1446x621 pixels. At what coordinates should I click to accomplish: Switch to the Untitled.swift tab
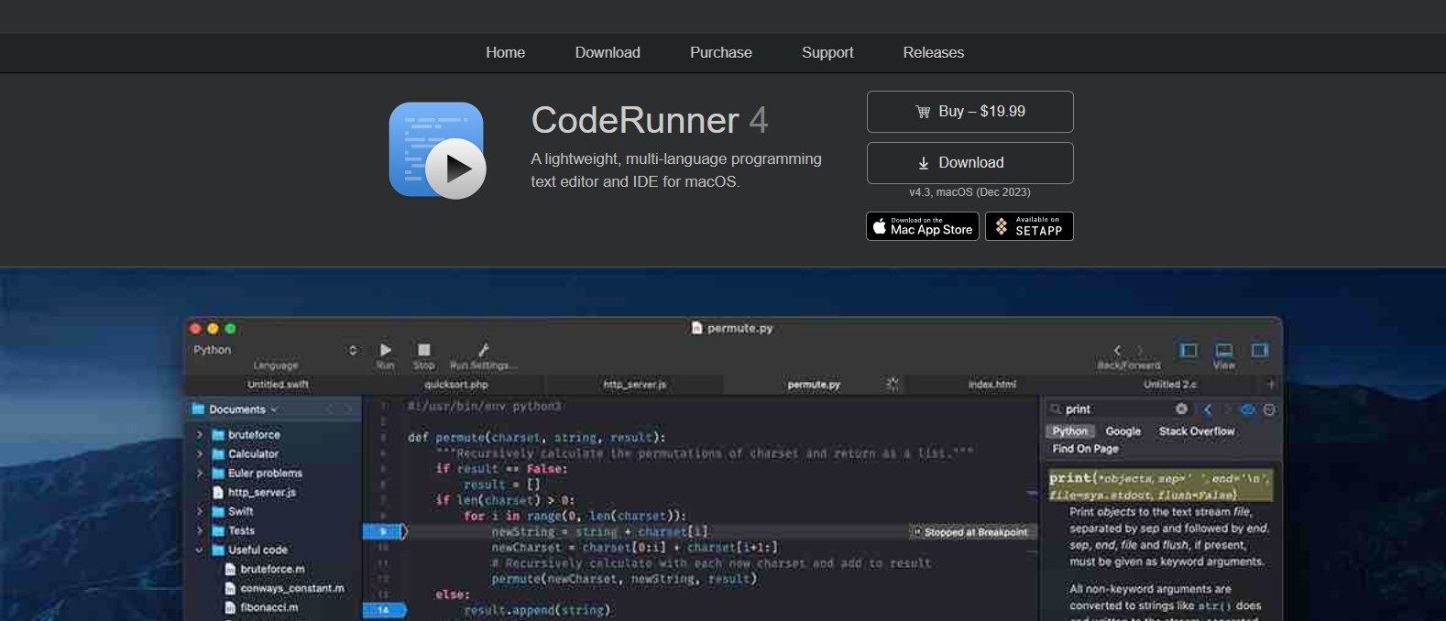278,385
